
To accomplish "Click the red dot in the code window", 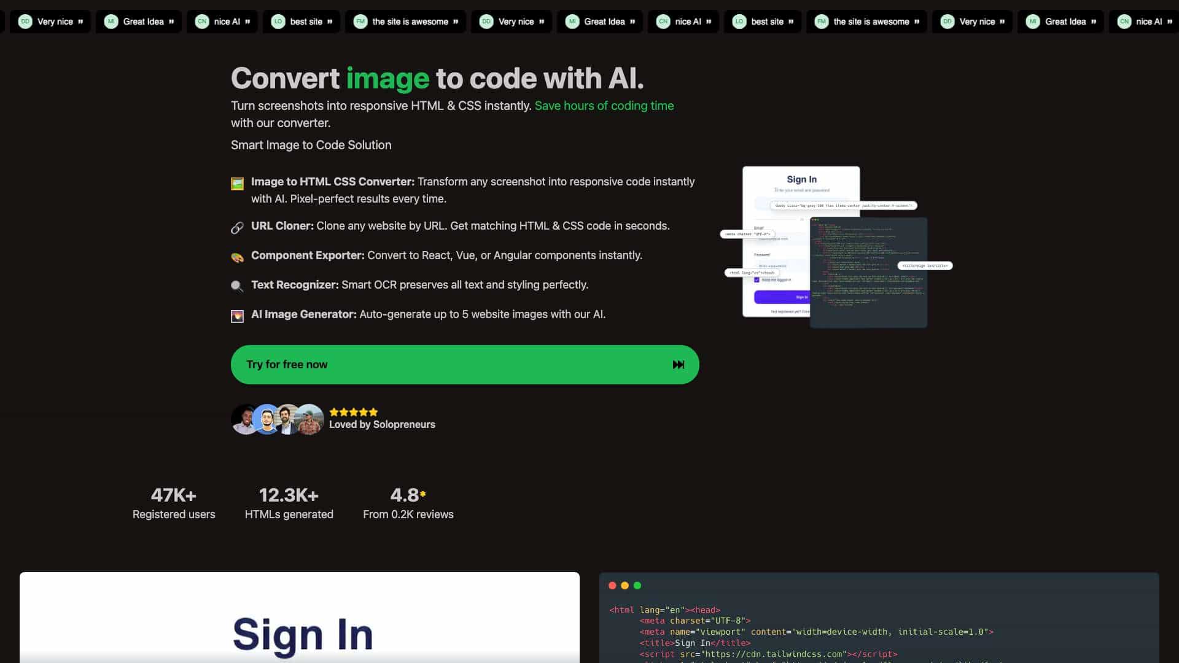I will coord(612,586).
